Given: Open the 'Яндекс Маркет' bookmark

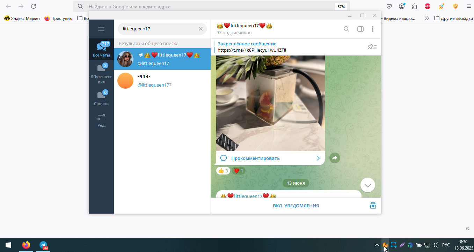Looking at the screenshot, I should (22, 18).
